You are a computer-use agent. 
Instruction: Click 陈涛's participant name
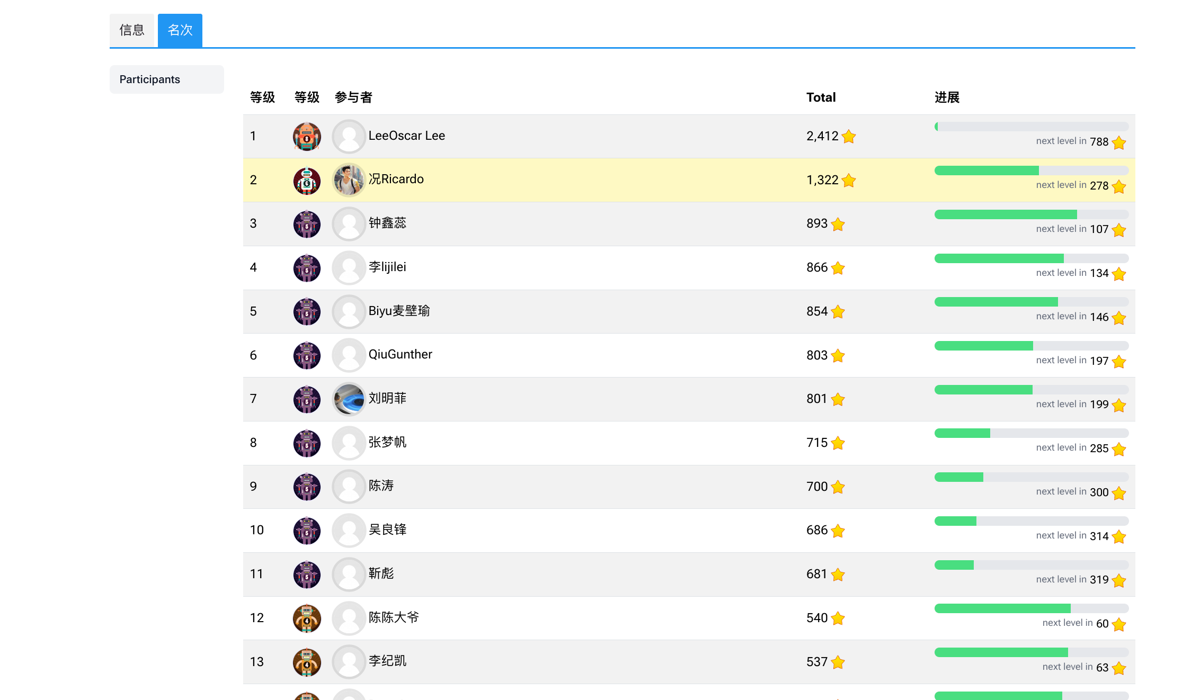(381, 486)
